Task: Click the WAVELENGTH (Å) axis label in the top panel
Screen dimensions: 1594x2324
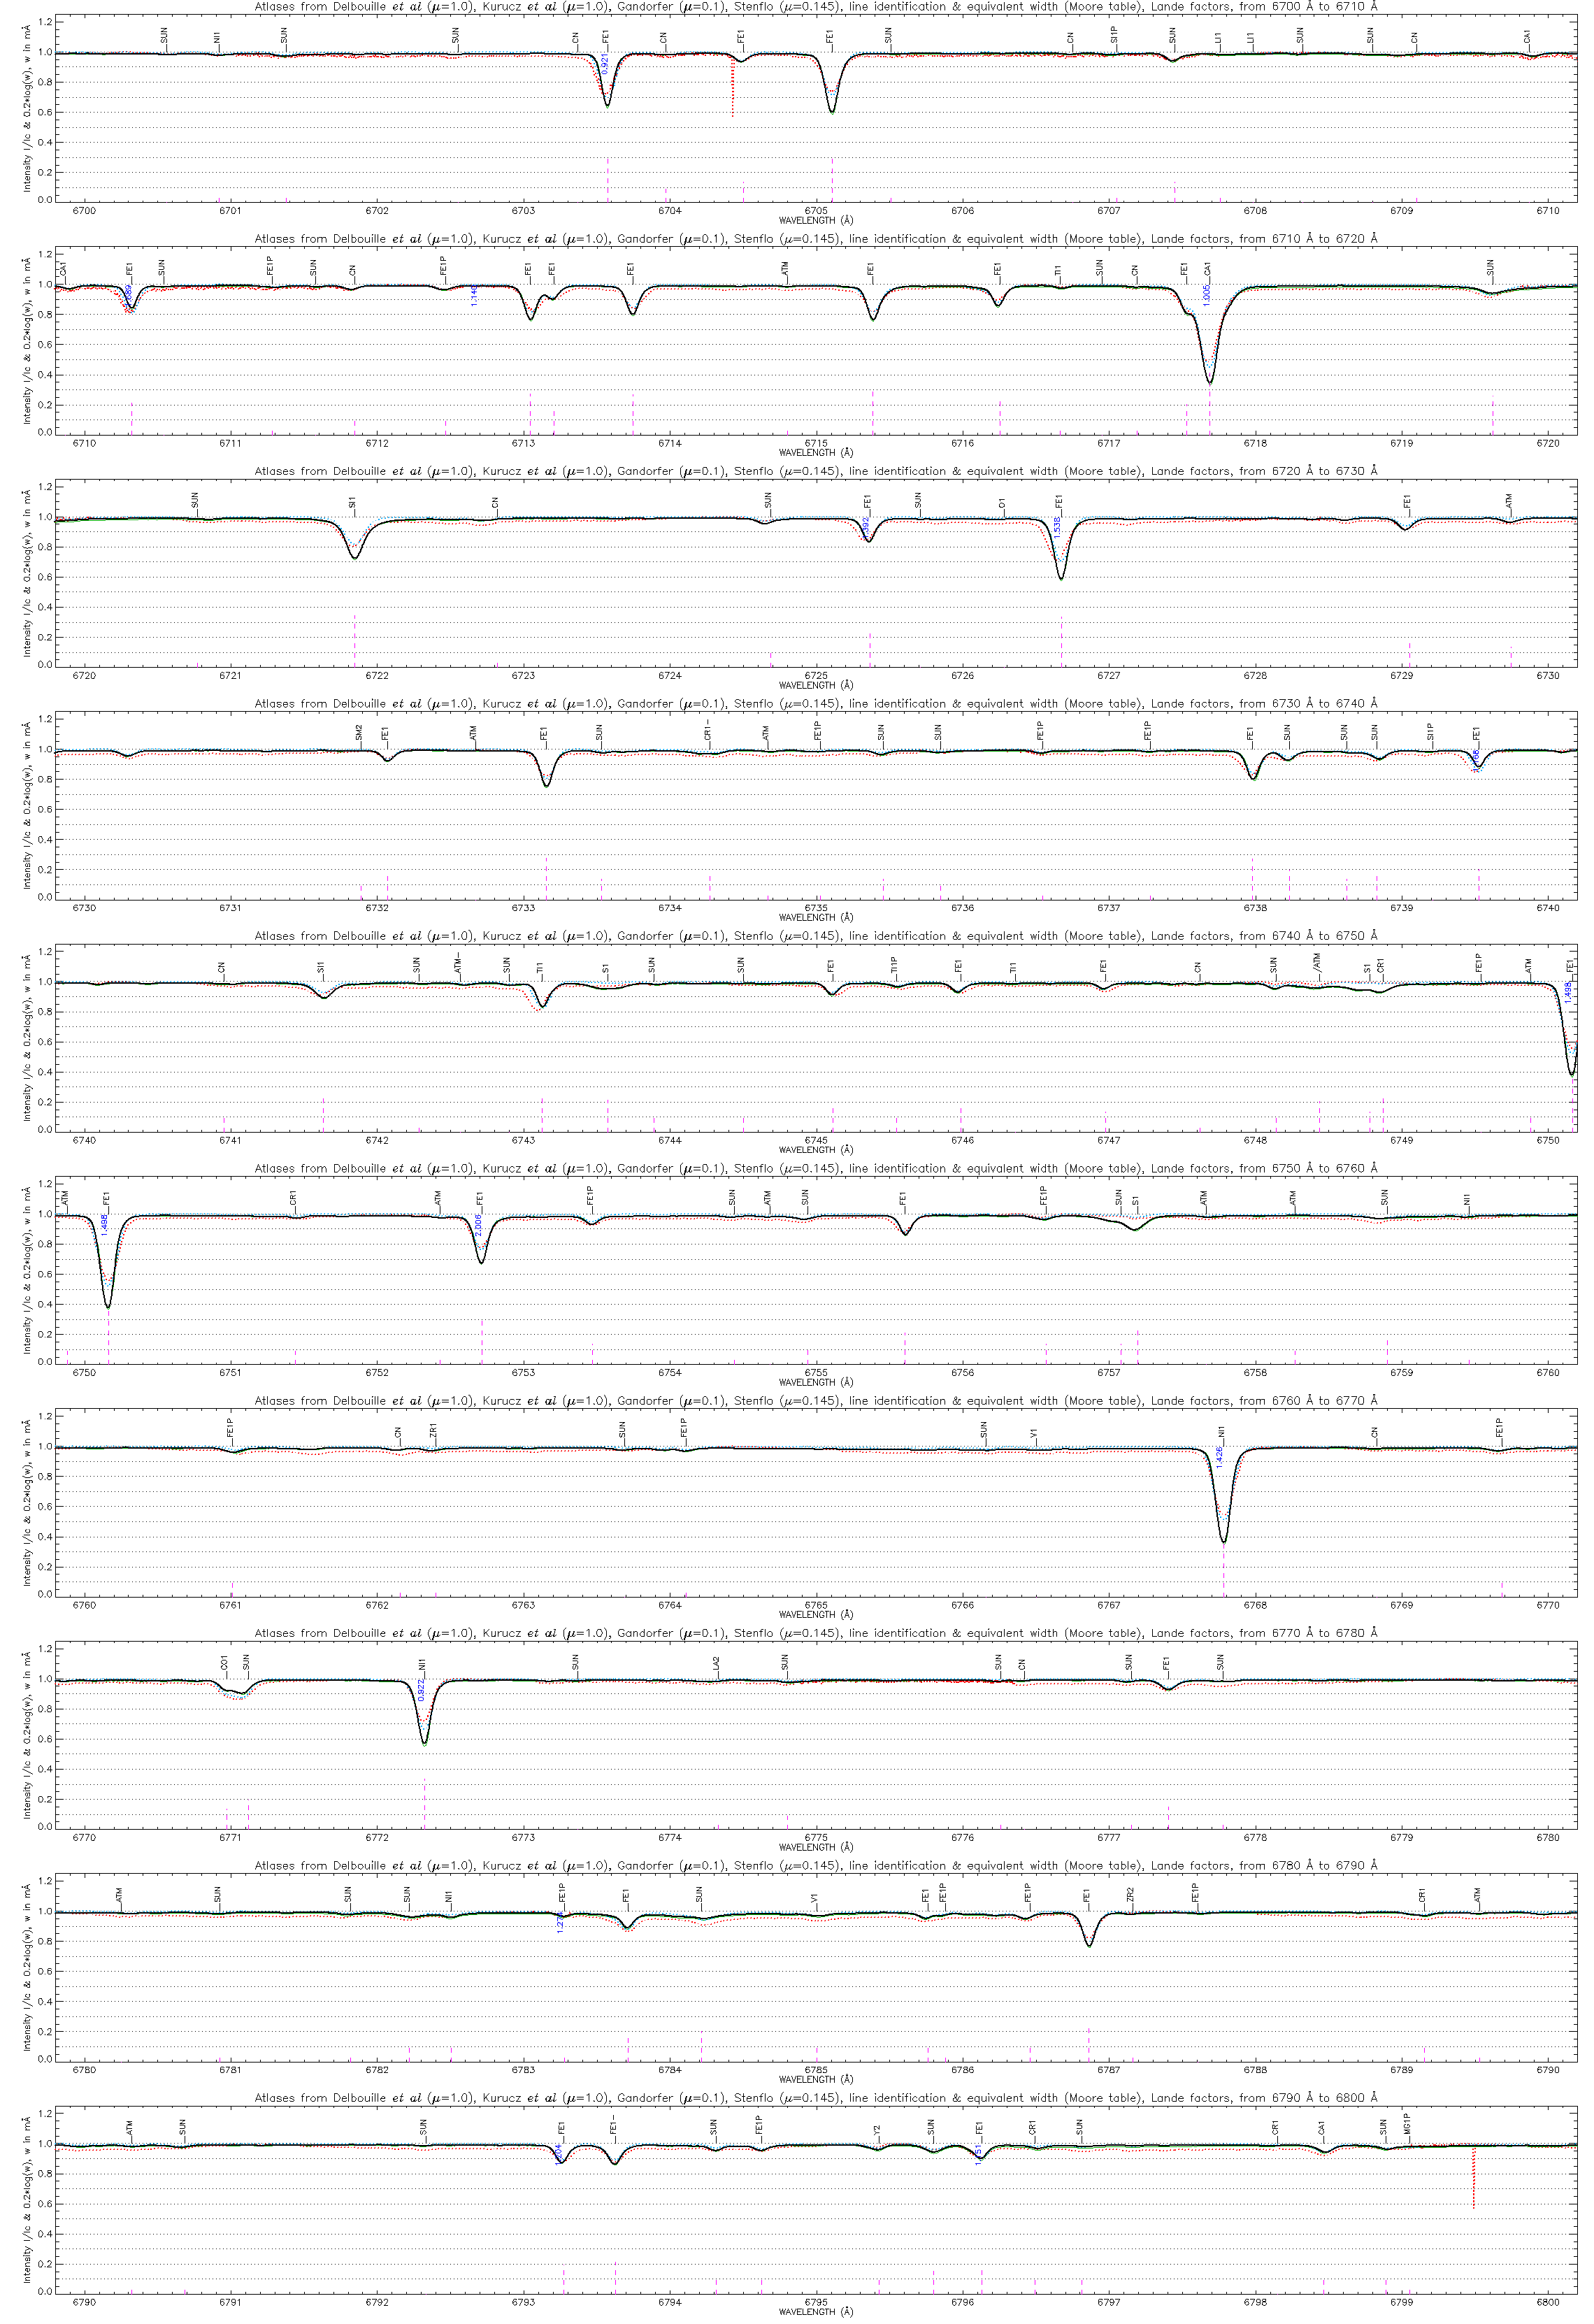Action: click(x=816, y=220)
